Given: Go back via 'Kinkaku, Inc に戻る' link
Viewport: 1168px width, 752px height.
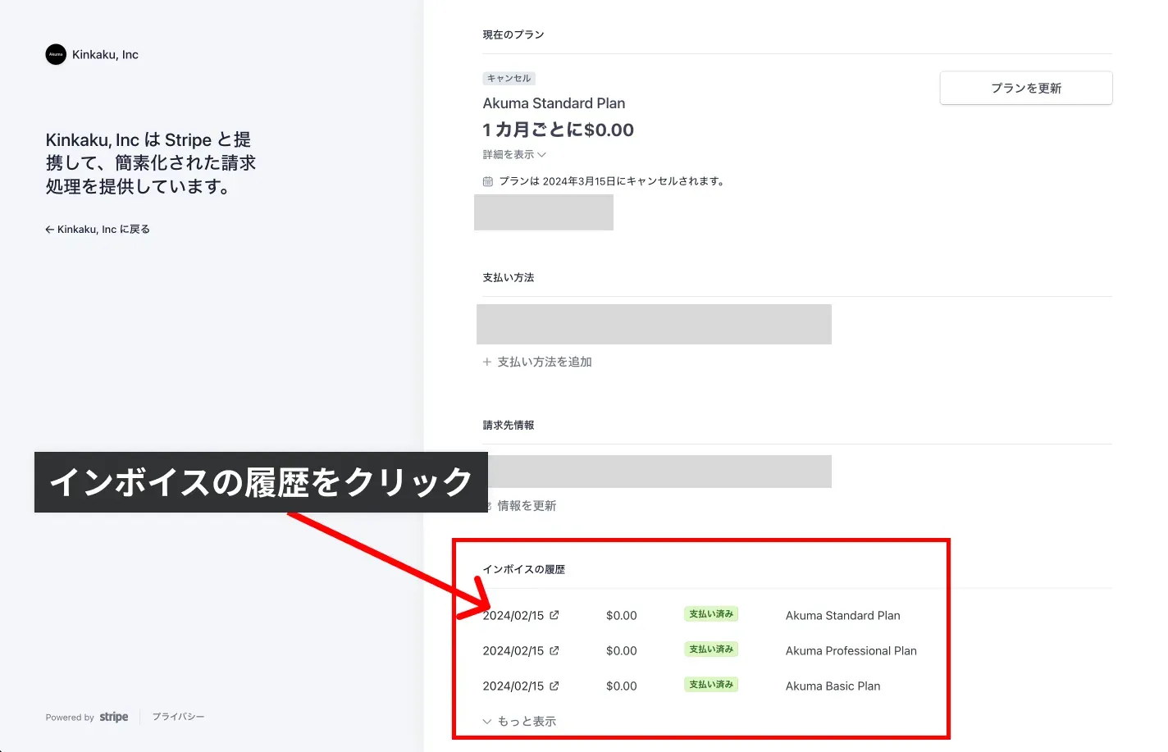Looking at the screenshot, I should click(98, 230).
